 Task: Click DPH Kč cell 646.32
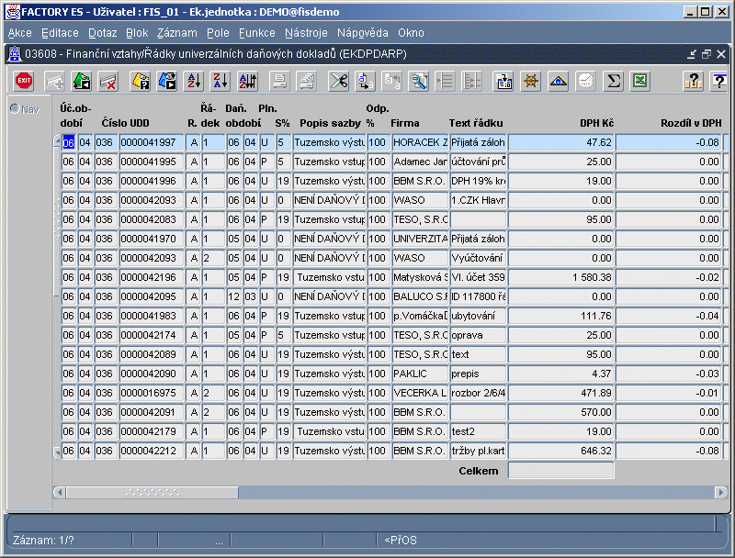click(x=561, y=451)
